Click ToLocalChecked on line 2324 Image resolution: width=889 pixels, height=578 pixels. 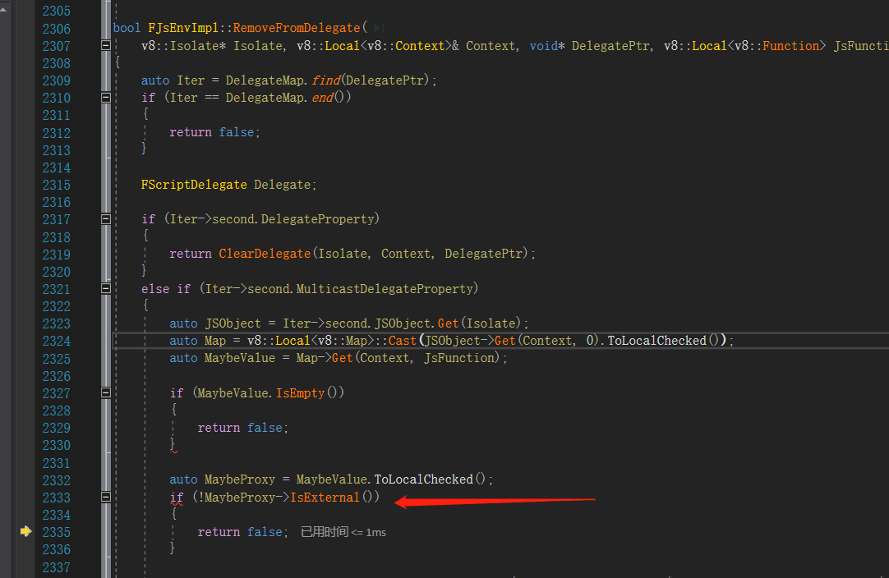[x=657, y=341]
